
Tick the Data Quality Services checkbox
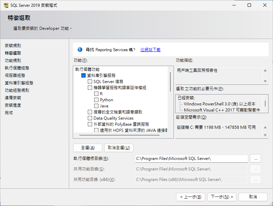click(x=90, y=118)
